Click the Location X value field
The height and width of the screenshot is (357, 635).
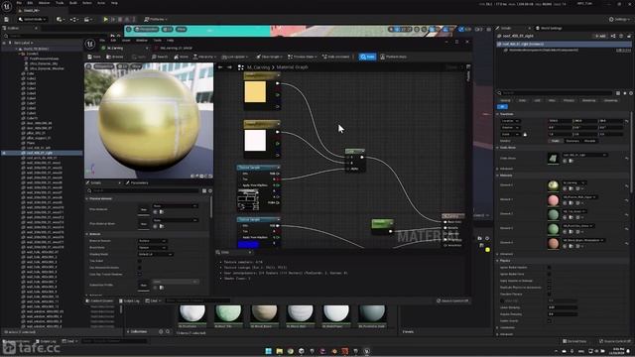tap(560, 121)
